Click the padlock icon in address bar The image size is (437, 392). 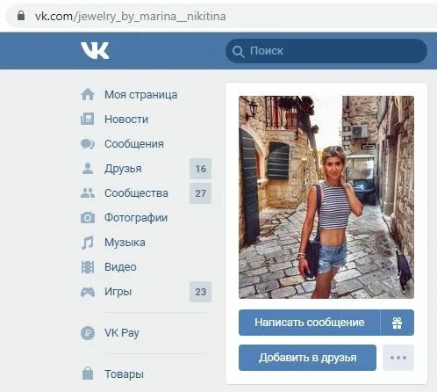pyautogui.click(x=21, y=15)
